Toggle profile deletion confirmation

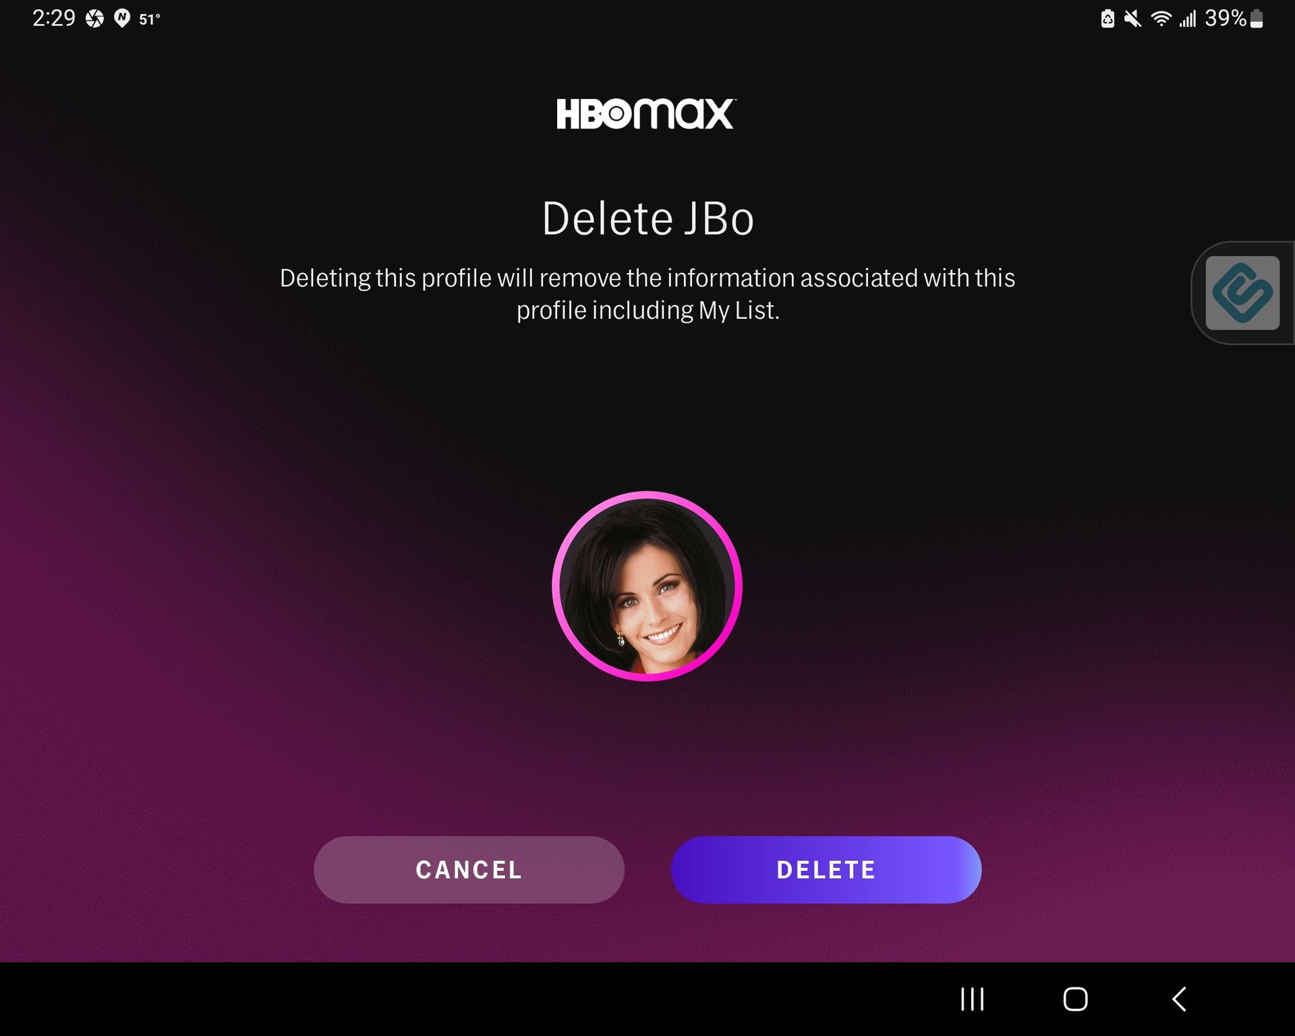tap(826, 869)
